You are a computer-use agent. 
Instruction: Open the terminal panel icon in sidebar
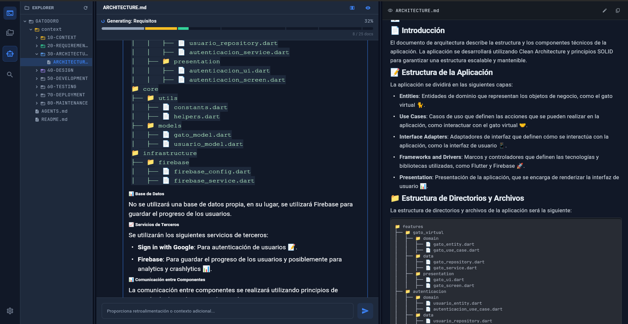click(x=10, y=13)
